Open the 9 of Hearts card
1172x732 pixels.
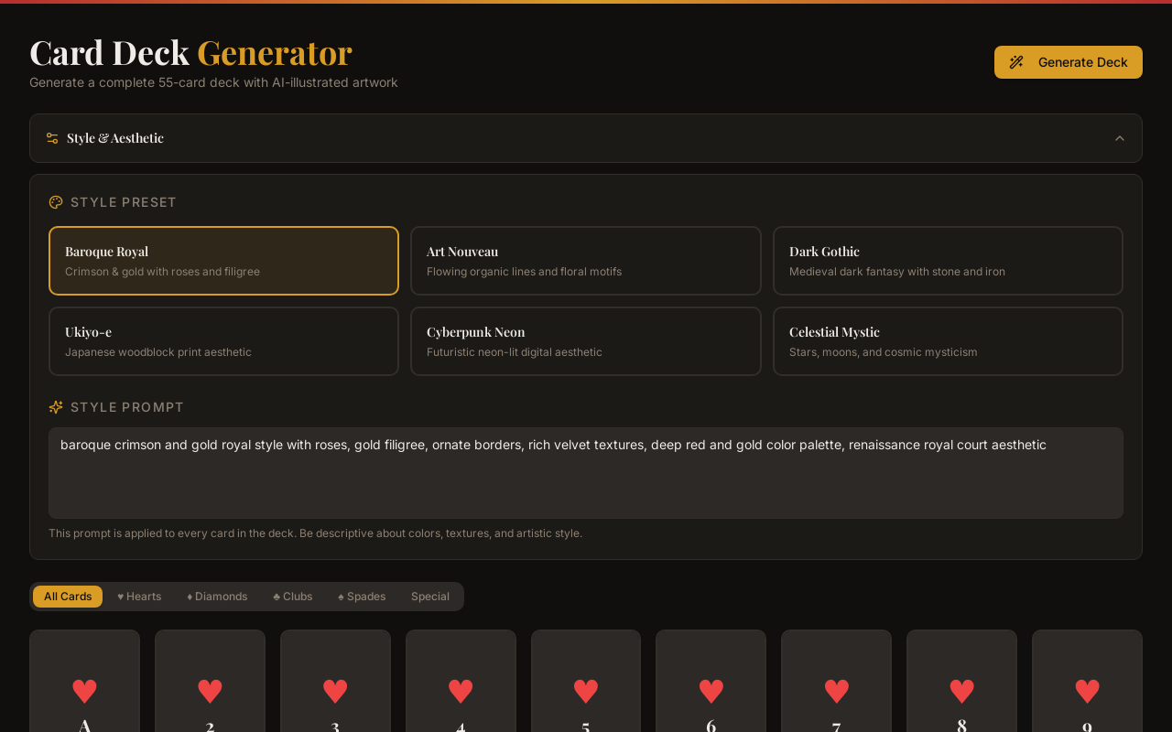[1087, 681]
